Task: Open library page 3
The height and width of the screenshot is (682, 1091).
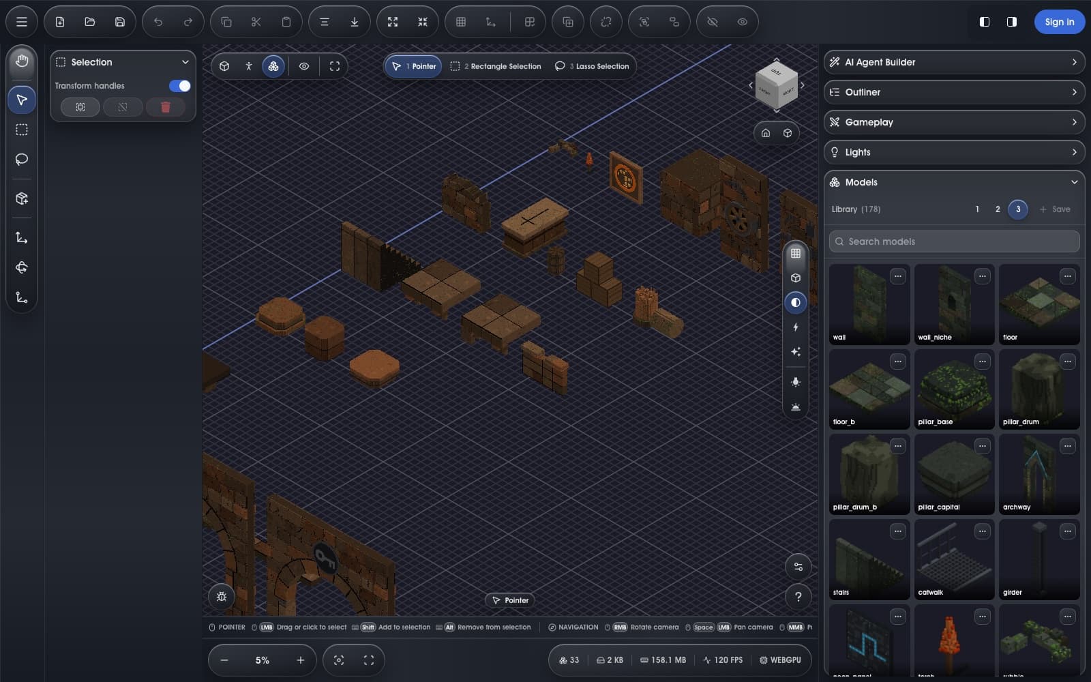Action: pos(1018,209)
